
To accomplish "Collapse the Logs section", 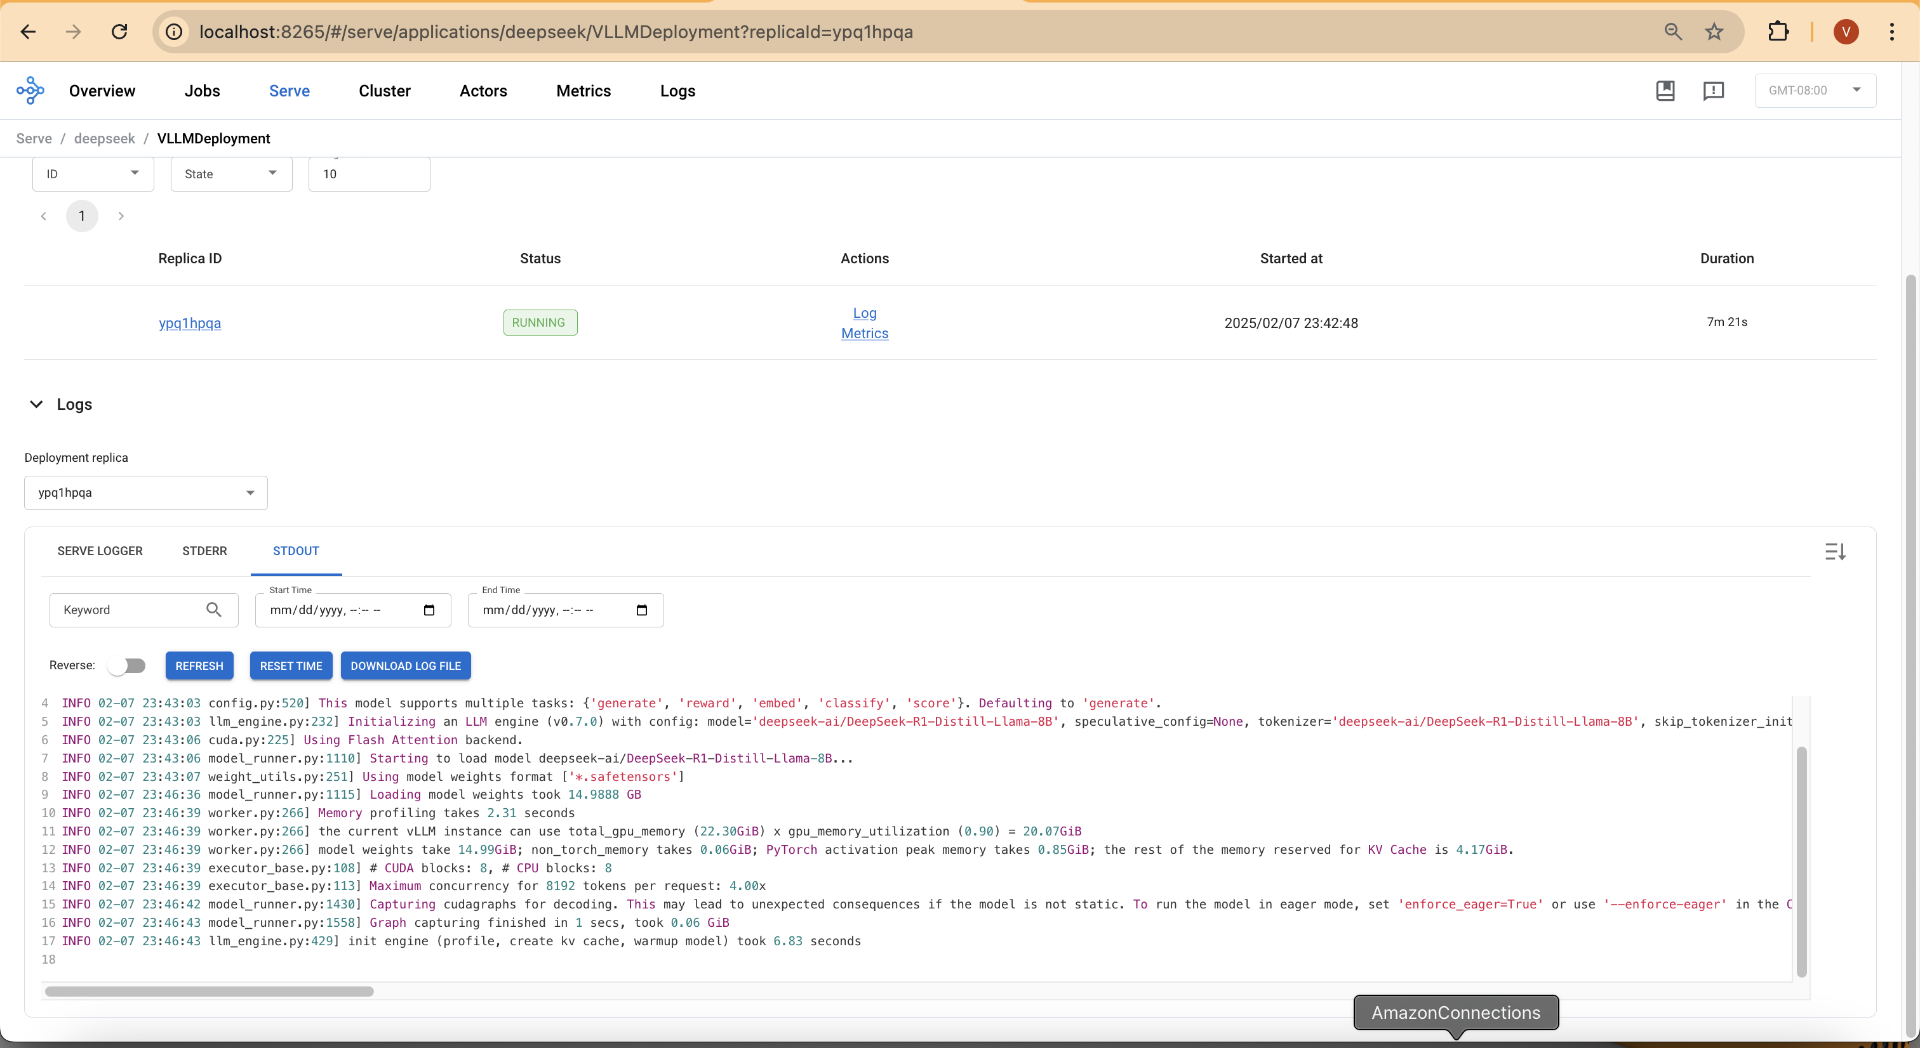I will coord(36,405).
